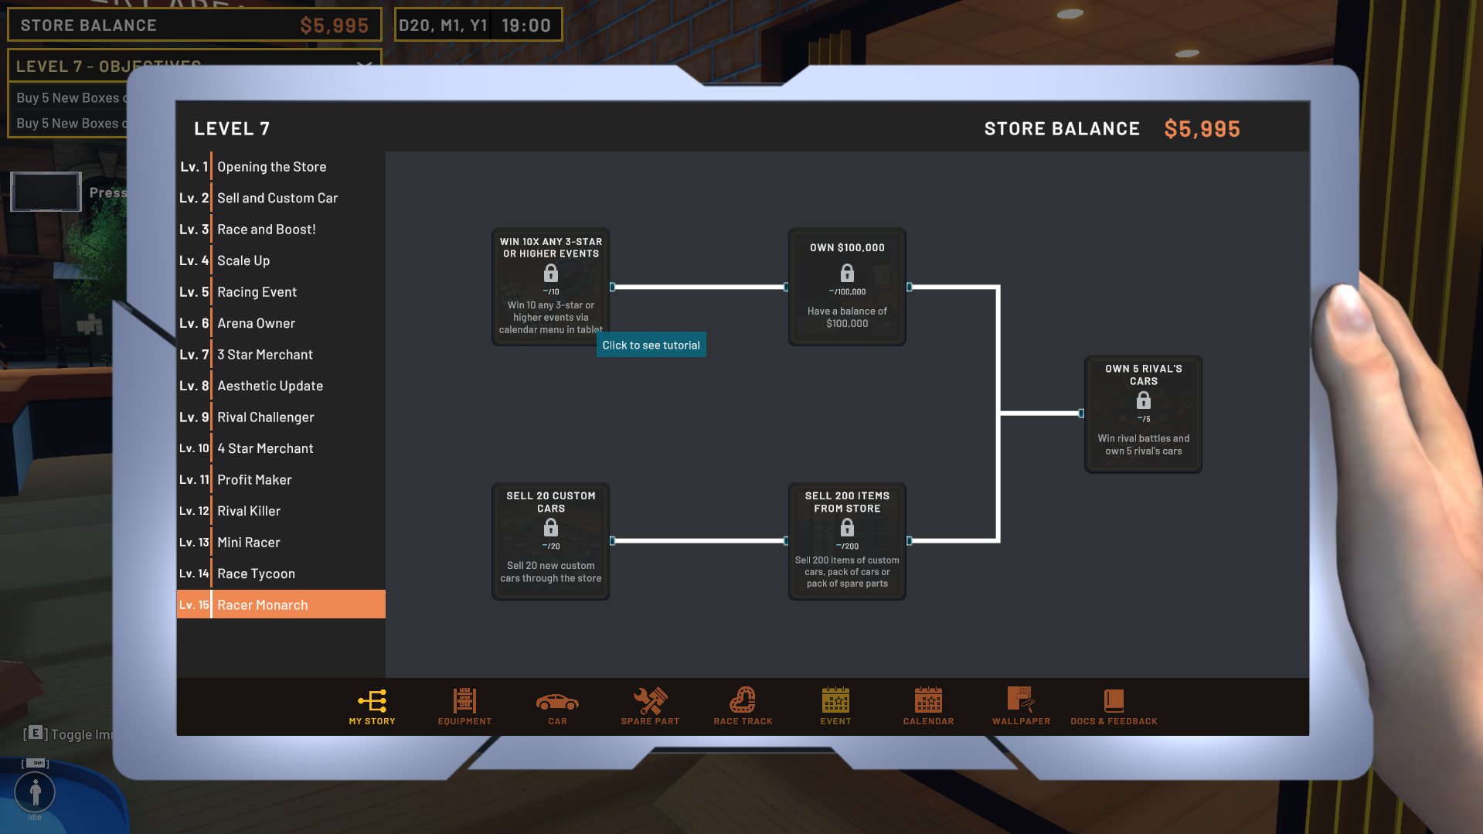Select the Lv. 12 Rival Killer item
The width and height of the screenshot is (1483, 834).
pyautogui.click(x=249, y=510)
